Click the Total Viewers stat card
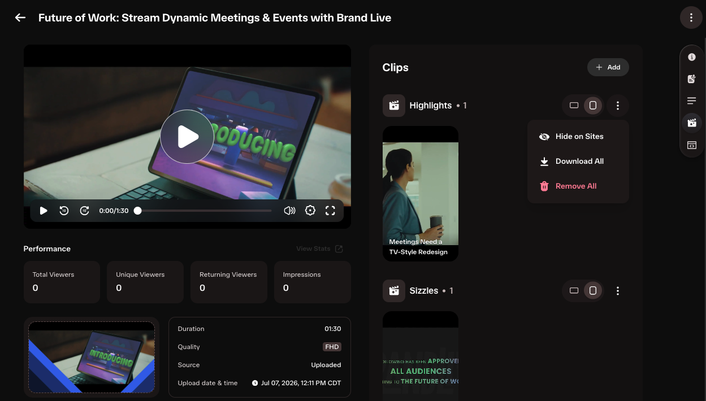This screenshot has width=706, height=401. [62, 282]
